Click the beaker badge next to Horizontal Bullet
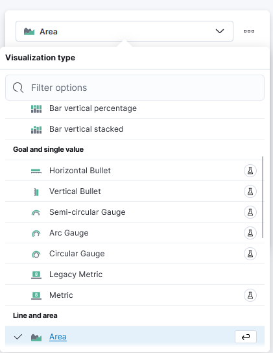This screenshot has height=353, width=273. tap(250, 171)
